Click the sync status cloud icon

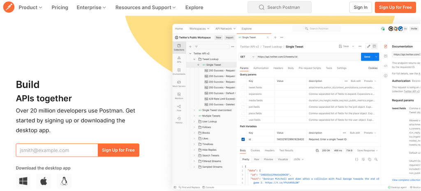point(383,29)
